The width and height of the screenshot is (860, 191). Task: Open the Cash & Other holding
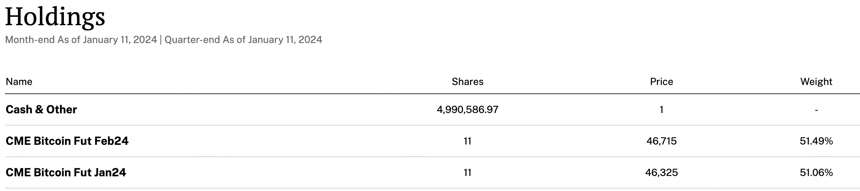(41, 109)
